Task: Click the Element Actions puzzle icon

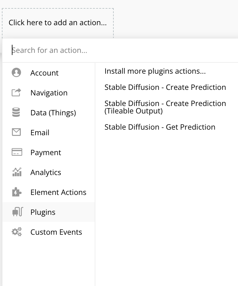Action: (x=17, y=192)
